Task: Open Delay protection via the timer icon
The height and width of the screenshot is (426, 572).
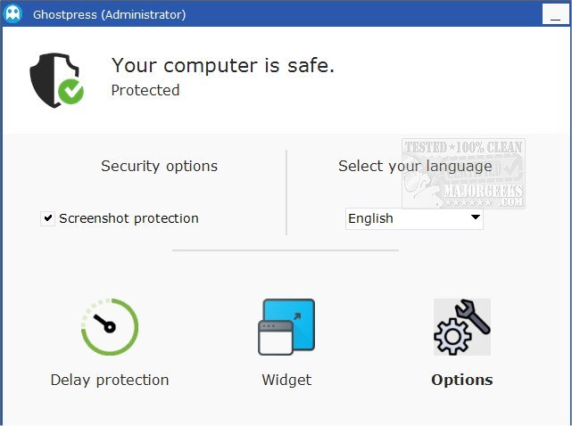Action: (109, 327)
